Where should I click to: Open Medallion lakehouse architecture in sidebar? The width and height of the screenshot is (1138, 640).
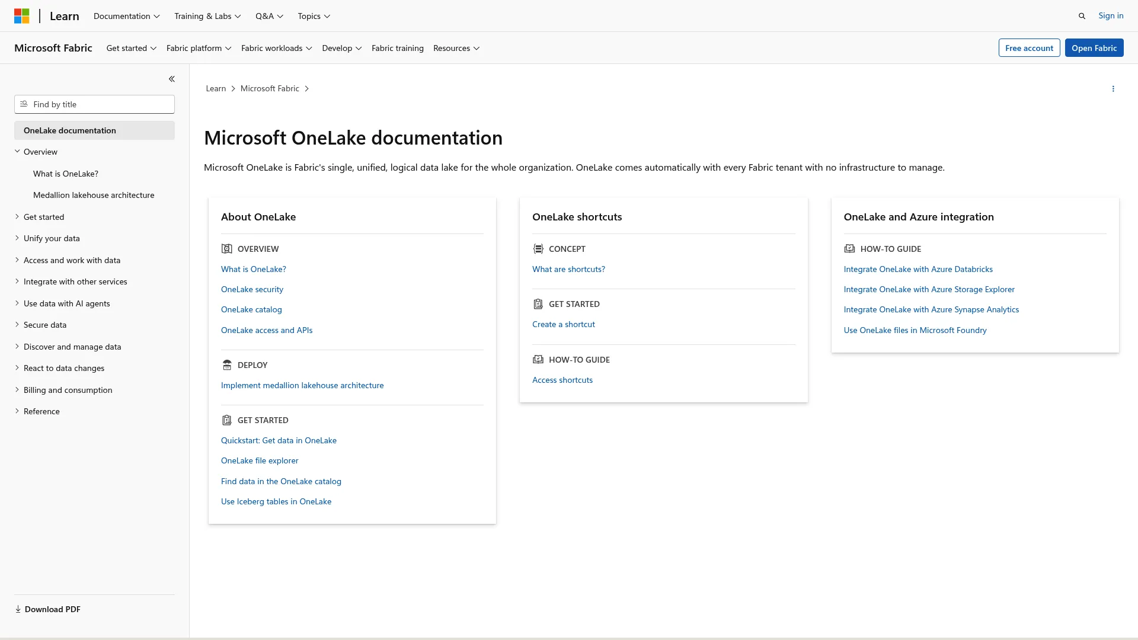tap(94, 195)
